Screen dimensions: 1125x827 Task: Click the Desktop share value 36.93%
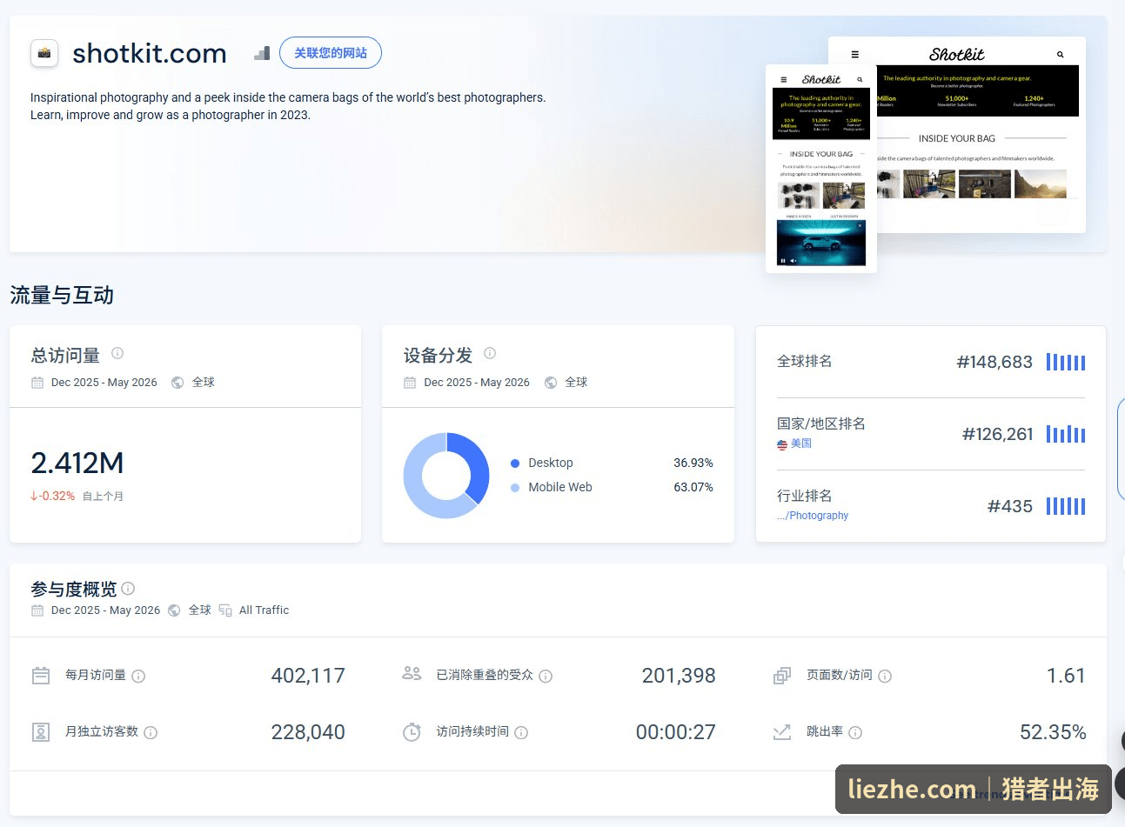point(693,464)
